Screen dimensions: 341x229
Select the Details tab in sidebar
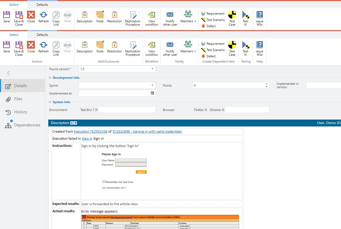coord(20,86)
